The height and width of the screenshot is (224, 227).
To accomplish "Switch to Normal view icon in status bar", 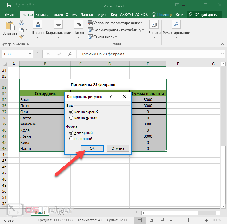I will [x=139, y=220].
